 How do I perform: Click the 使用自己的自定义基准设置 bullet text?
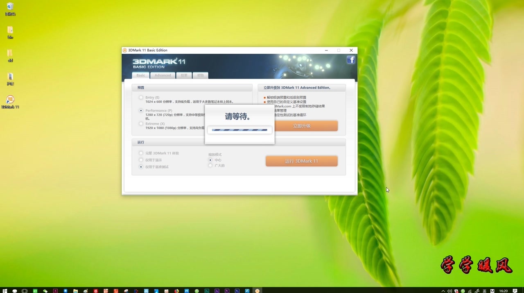pyautogui.click(x=287, y=102)
